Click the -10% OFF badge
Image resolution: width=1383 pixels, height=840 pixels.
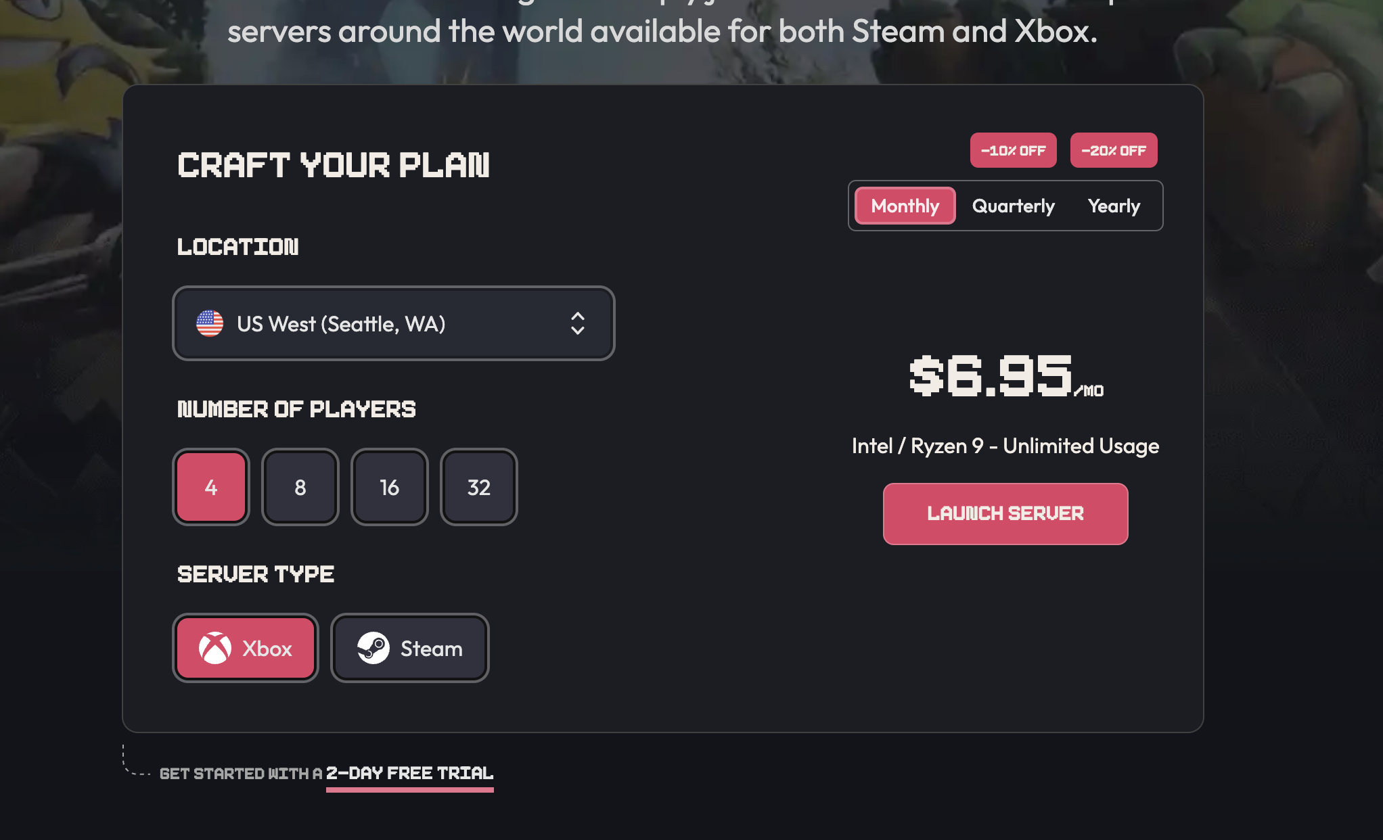1014,150
